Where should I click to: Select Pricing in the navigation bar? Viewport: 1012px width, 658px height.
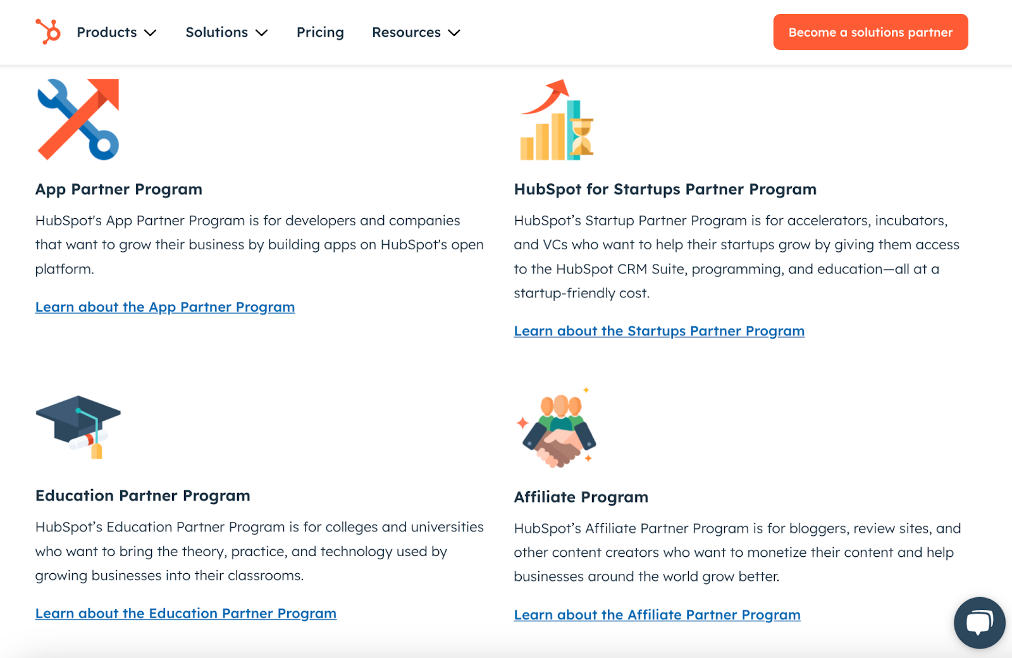[320, 32]
